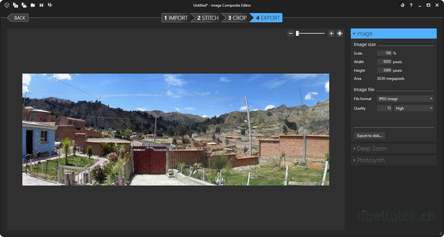Screen dimensions: 444x237
Task: Click the fit-to-window zoom icon
Action: [340, 33]
